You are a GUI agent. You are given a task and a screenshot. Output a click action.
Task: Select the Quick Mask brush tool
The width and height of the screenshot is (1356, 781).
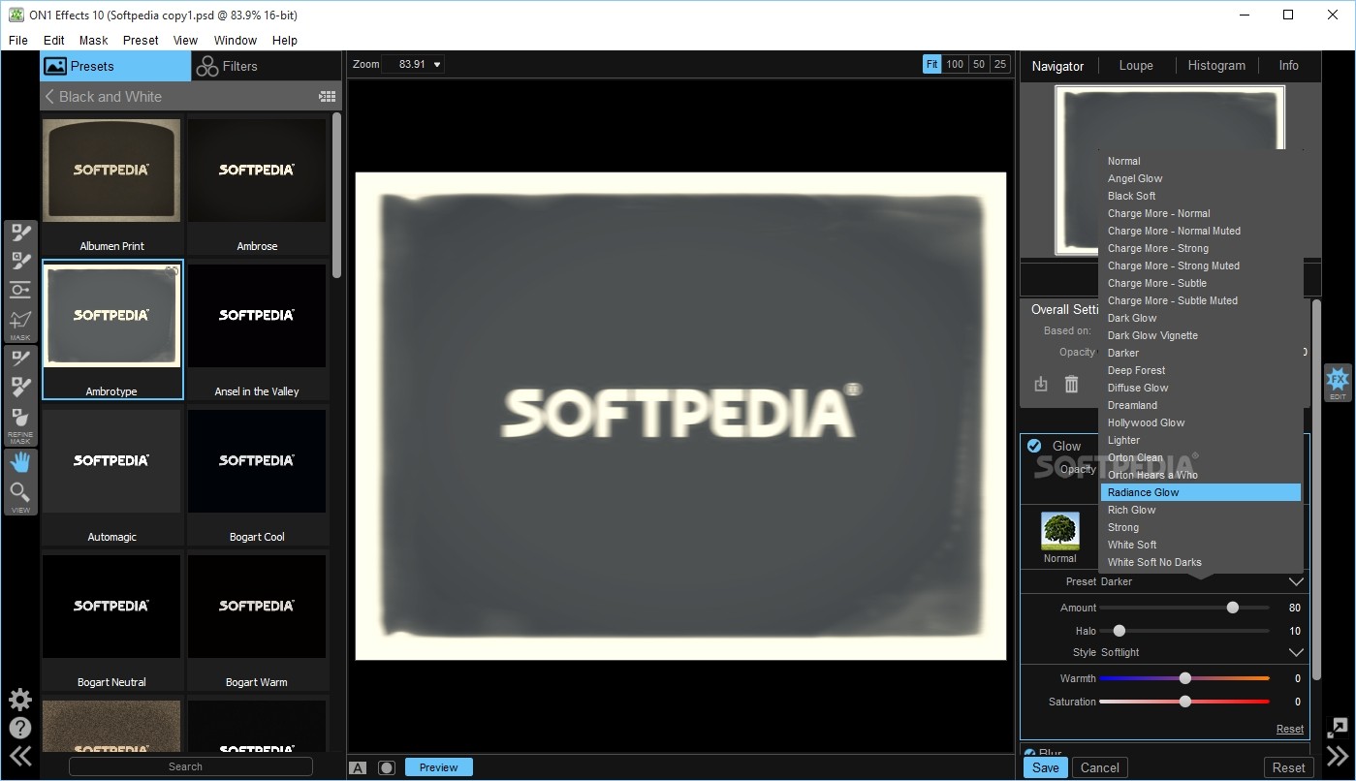(x=20, y=262)
